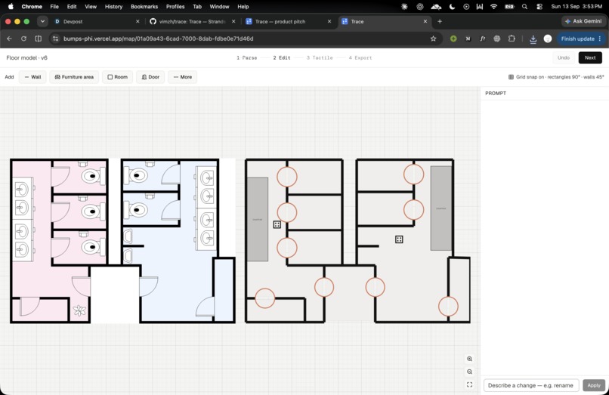The width and height of the screenshot is (609, 395).
Task: Open Spotlight search in menu bar
Action: point(524,7)
